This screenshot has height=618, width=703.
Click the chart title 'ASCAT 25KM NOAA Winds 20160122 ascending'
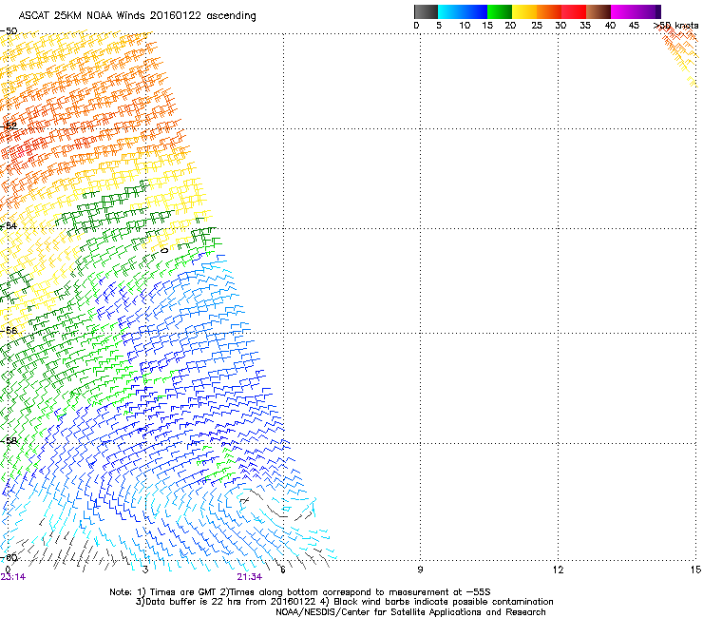point(137,16)
